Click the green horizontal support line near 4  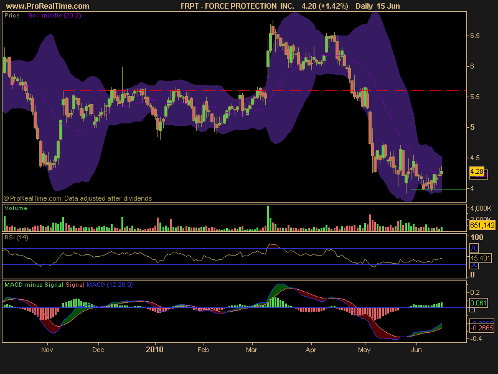439,189
